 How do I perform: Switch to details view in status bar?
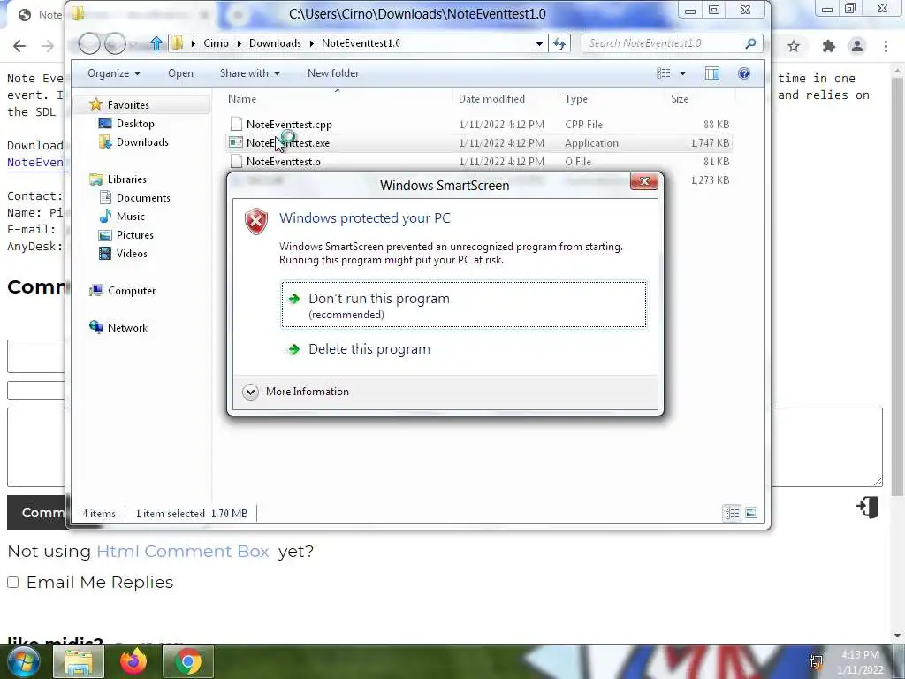click(x=733, y=514)
